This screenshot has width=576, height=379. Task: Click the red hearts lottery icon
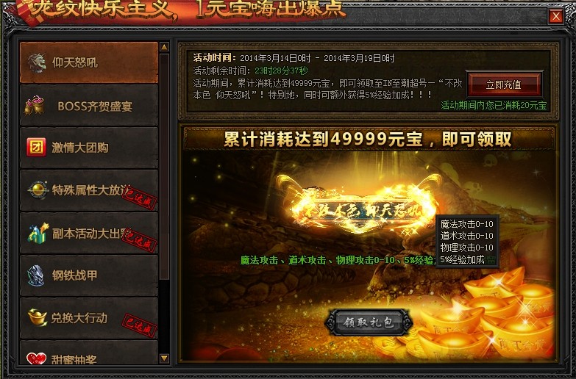coord(37,358)
